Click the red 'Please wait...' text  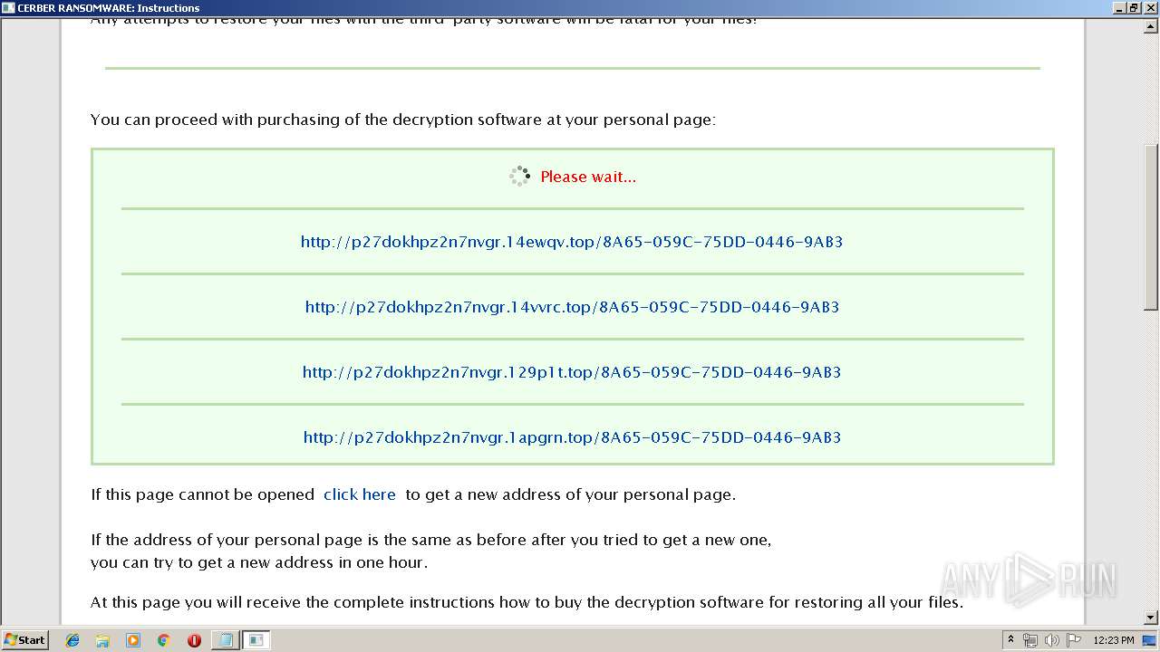(588, 177)
